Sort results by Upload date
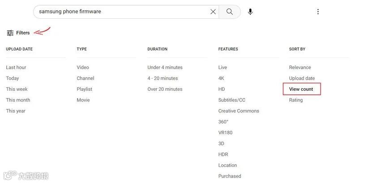Screen dimensions: 367x183 point(302,78)
